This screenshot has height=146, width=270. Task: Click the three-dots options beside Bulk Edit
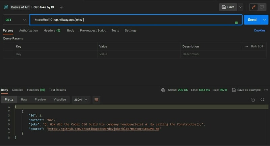point(246,46)
